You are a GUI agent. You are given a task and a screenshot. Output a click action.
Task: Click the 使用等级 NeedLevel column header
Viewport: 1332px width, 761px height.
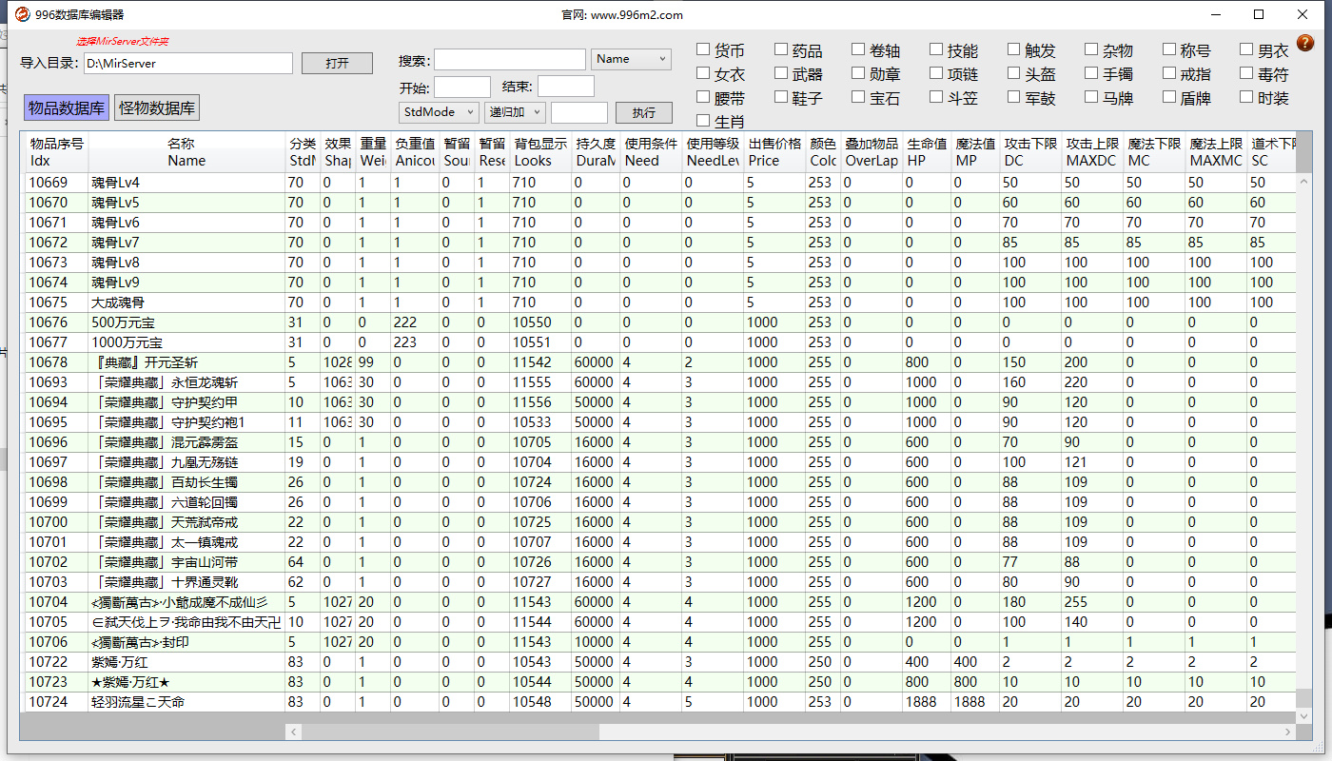click(713, 152)
